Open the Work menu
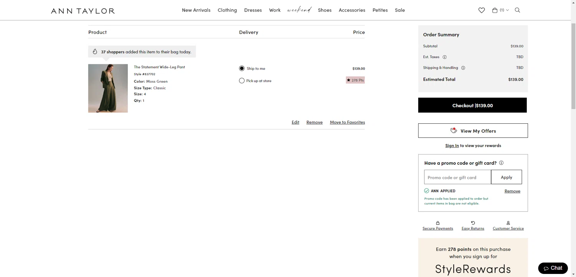Screen dimensions: 576x277 coord(275,10)
